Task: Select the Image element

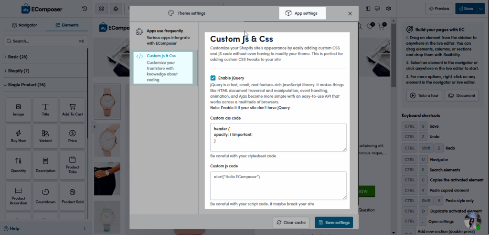Action: point(19,110)
